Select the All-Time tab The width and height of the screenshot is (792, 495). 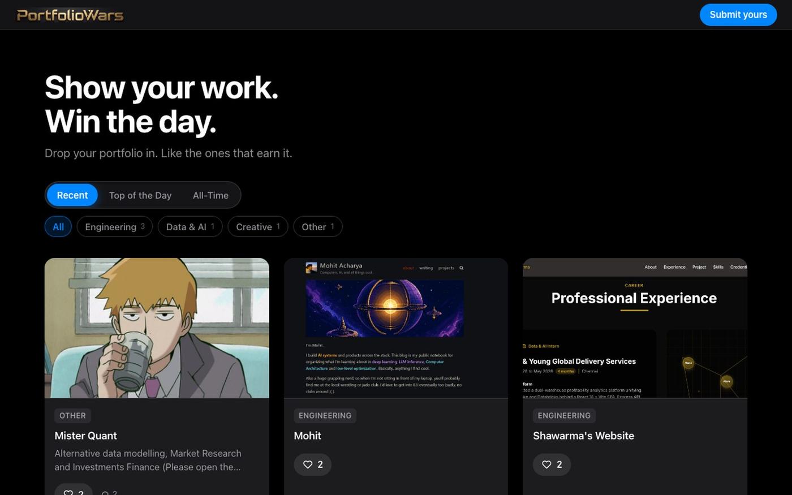click(x=210, y=195)
